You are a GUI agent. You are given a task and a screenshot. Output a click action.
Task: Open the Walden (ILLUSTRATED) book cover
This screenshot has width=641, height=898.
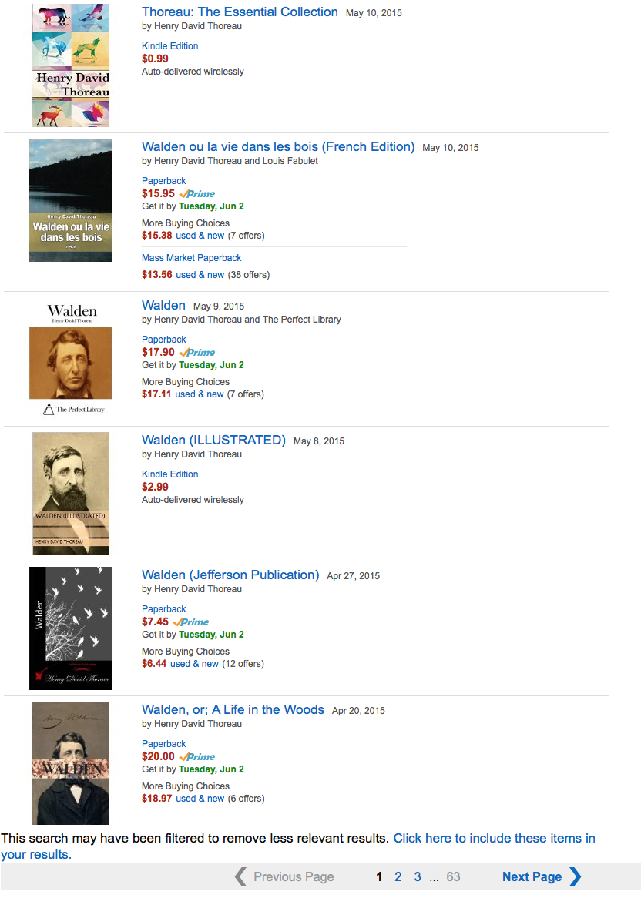click(x=70, y=494)
